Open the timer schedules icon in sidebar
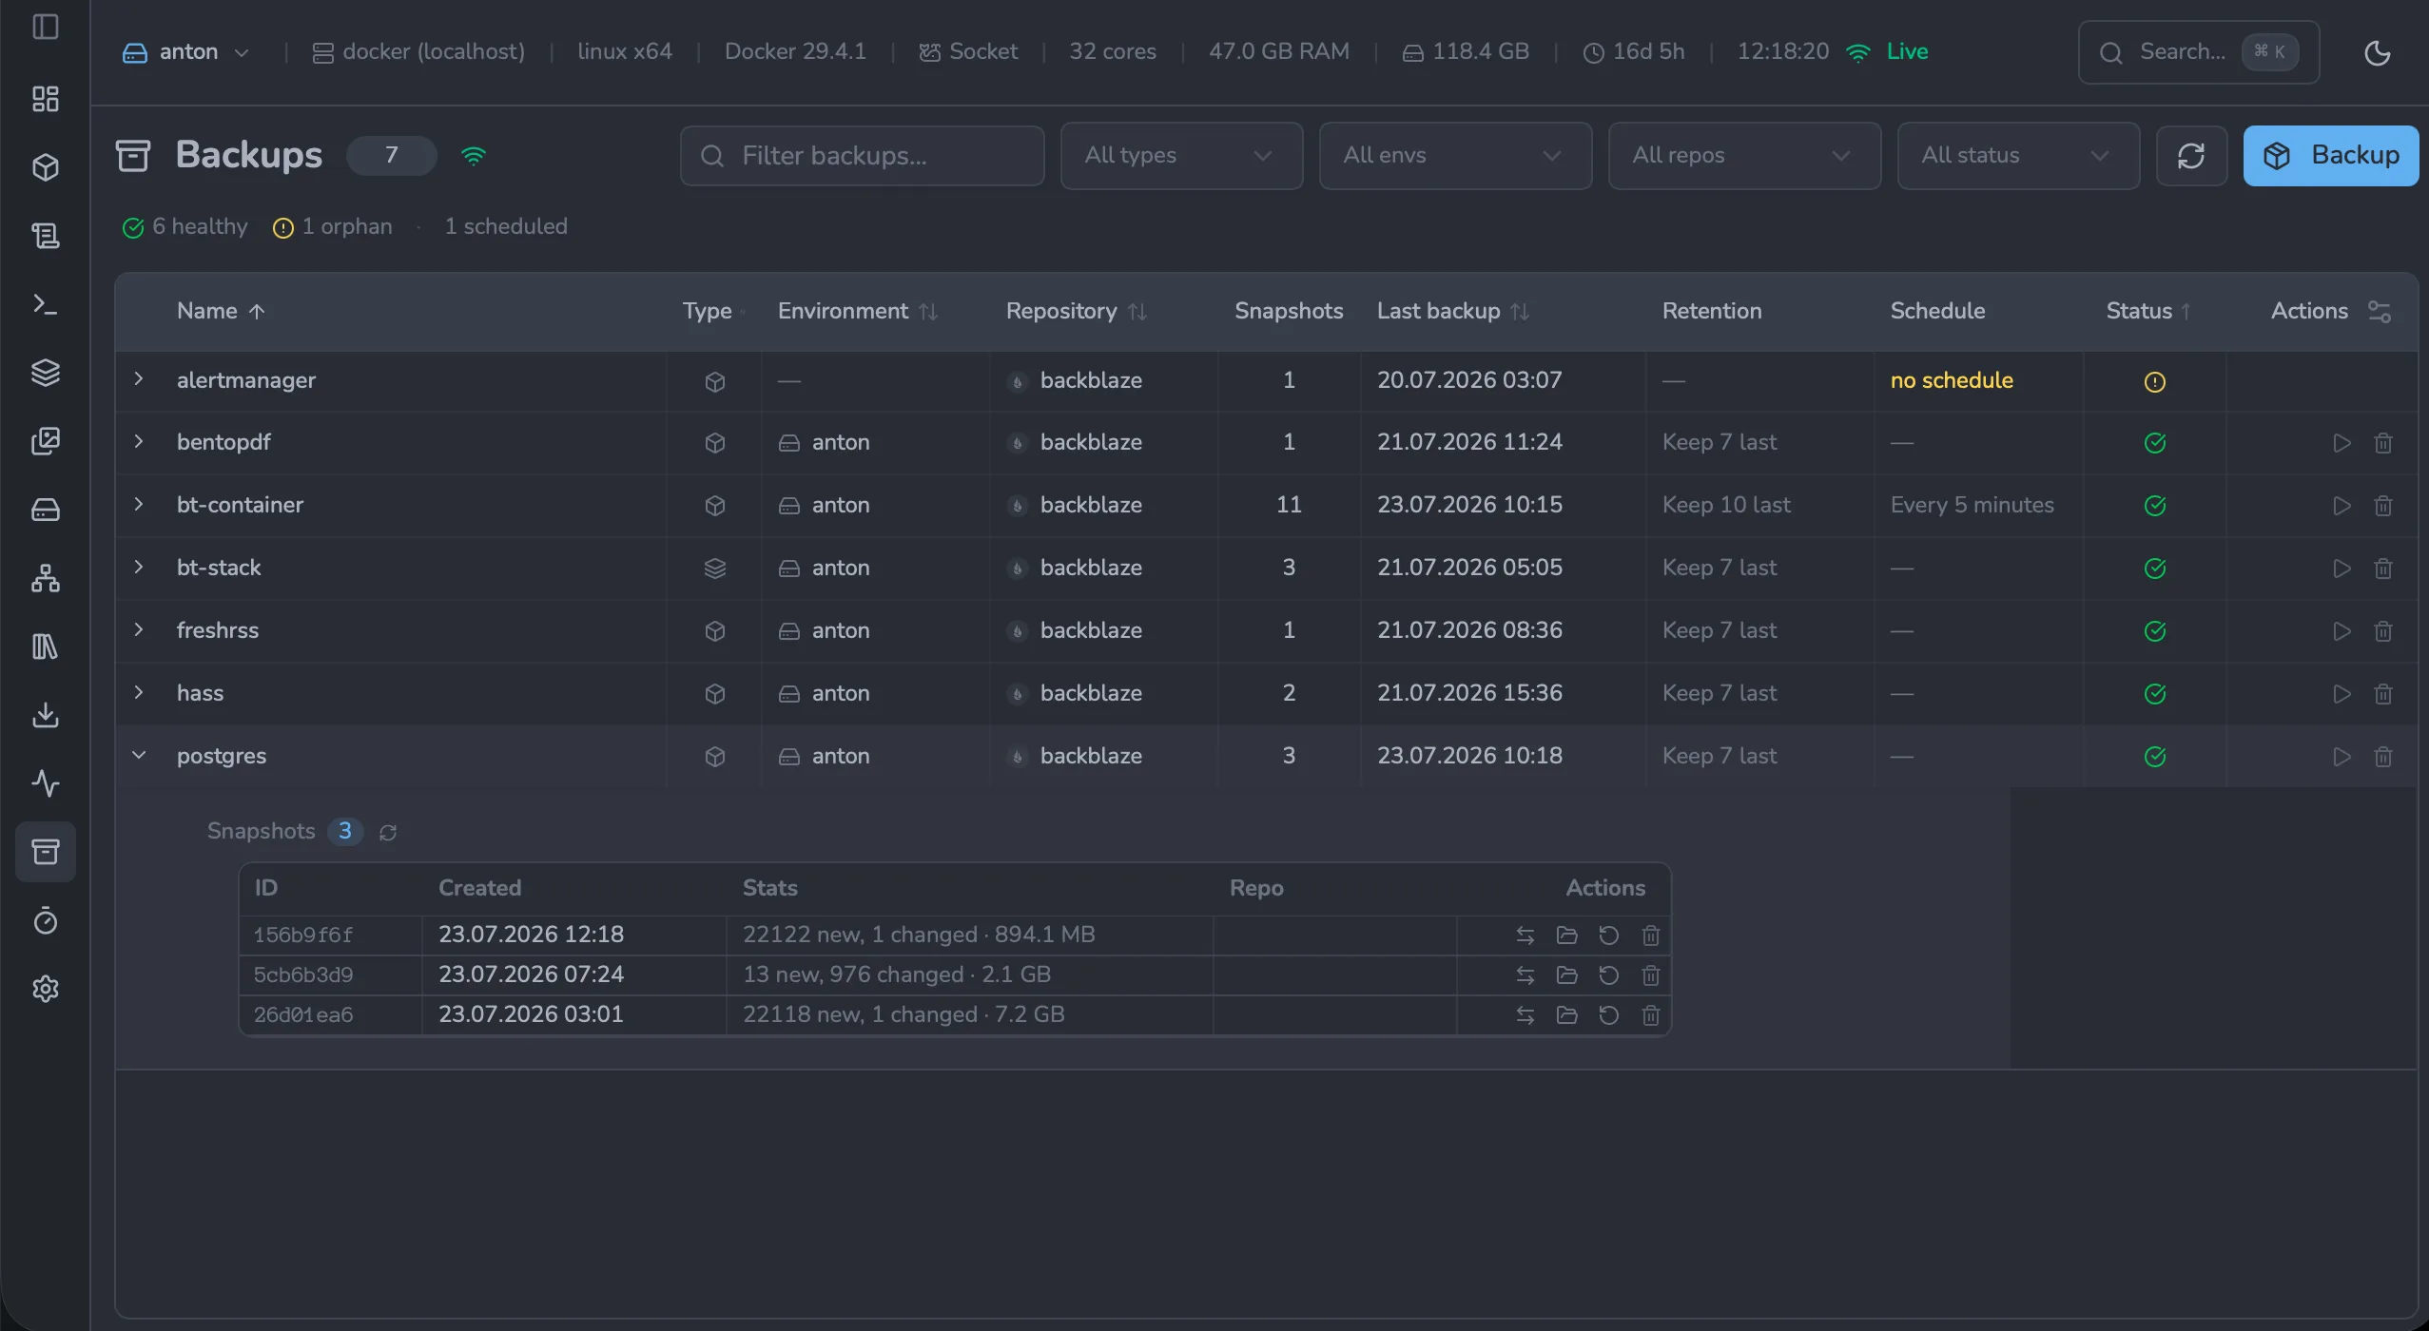Image resolution: width=2429 pixels, height=1331 pixels. click(46, 920)
